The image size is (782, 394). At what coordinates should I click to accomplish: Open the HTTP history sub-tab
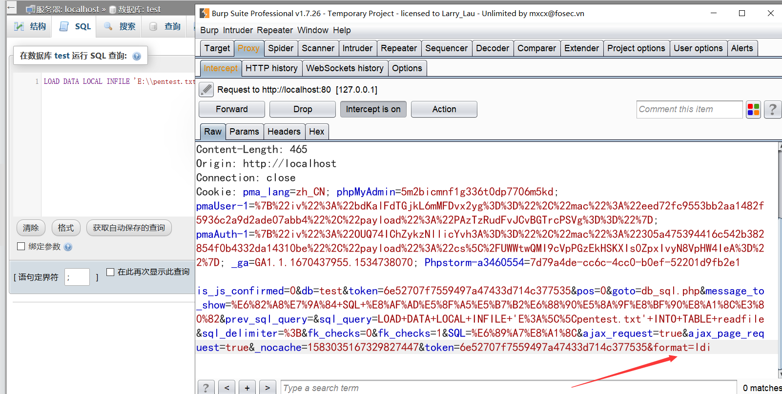coord(271,68)
